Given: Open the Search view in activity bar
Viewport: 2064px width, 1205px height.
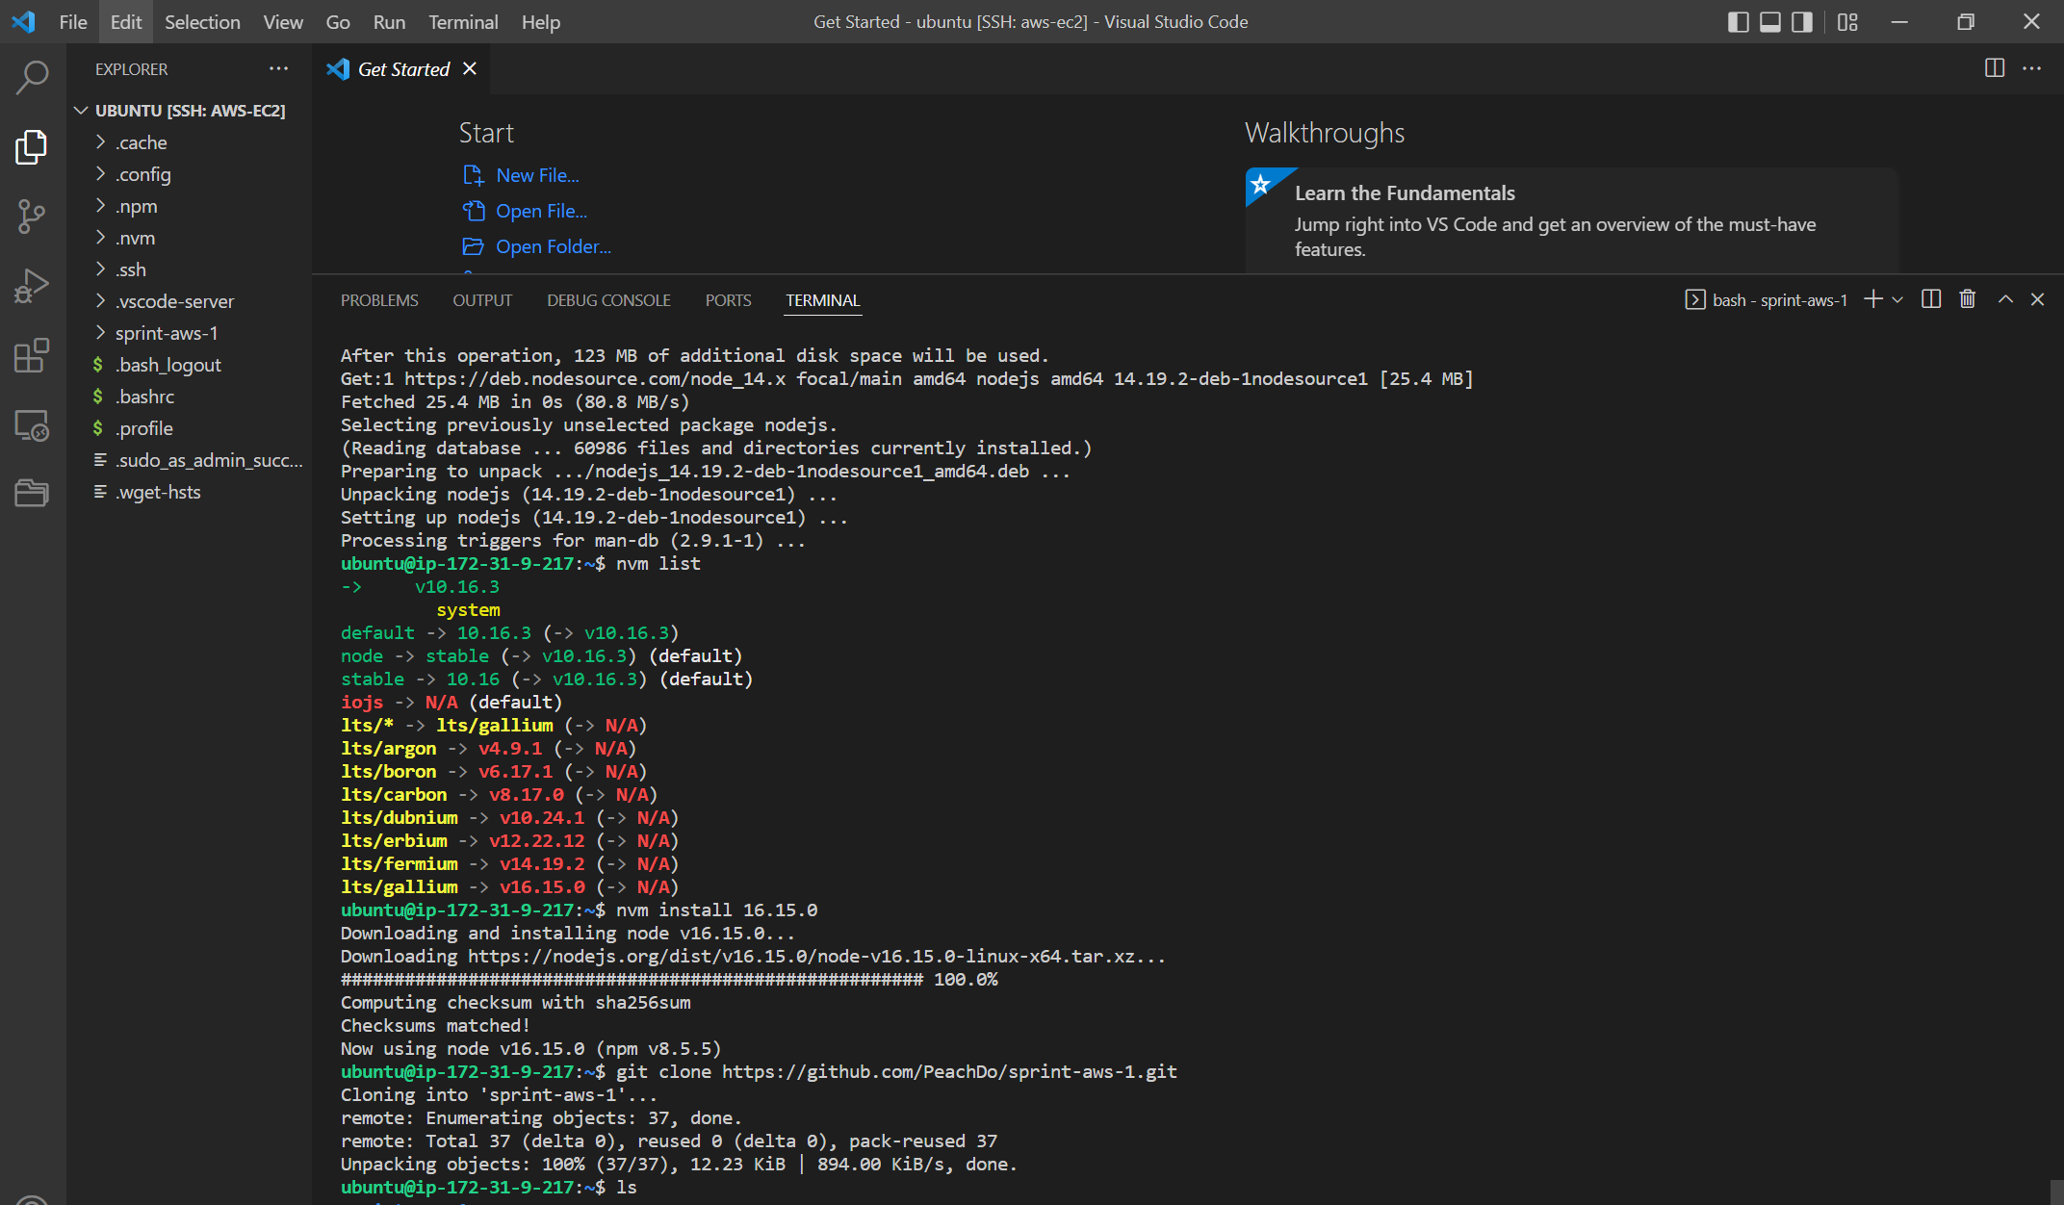Looking at the screenshot, I should [x=32, y=78].
